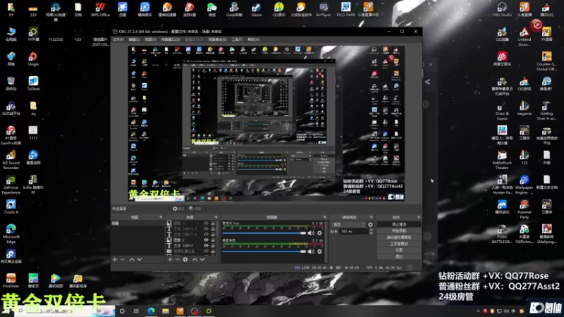Open source 属性 properties button

(x=178, y=209)
